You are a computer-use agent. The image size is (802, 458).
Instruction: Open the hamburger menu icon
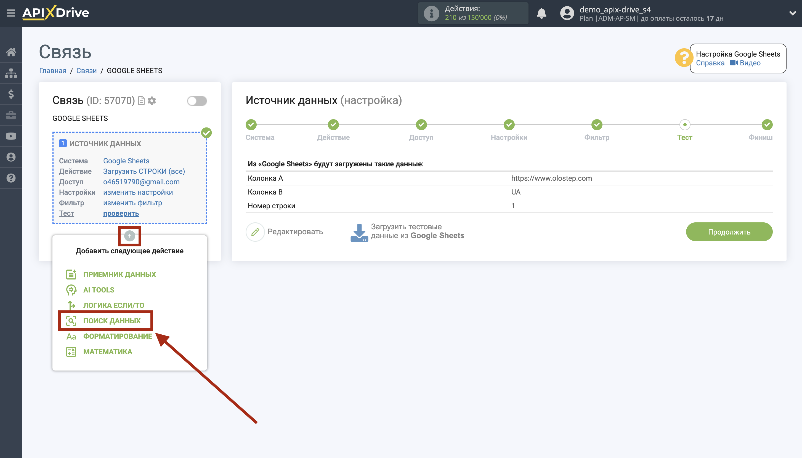11,13
